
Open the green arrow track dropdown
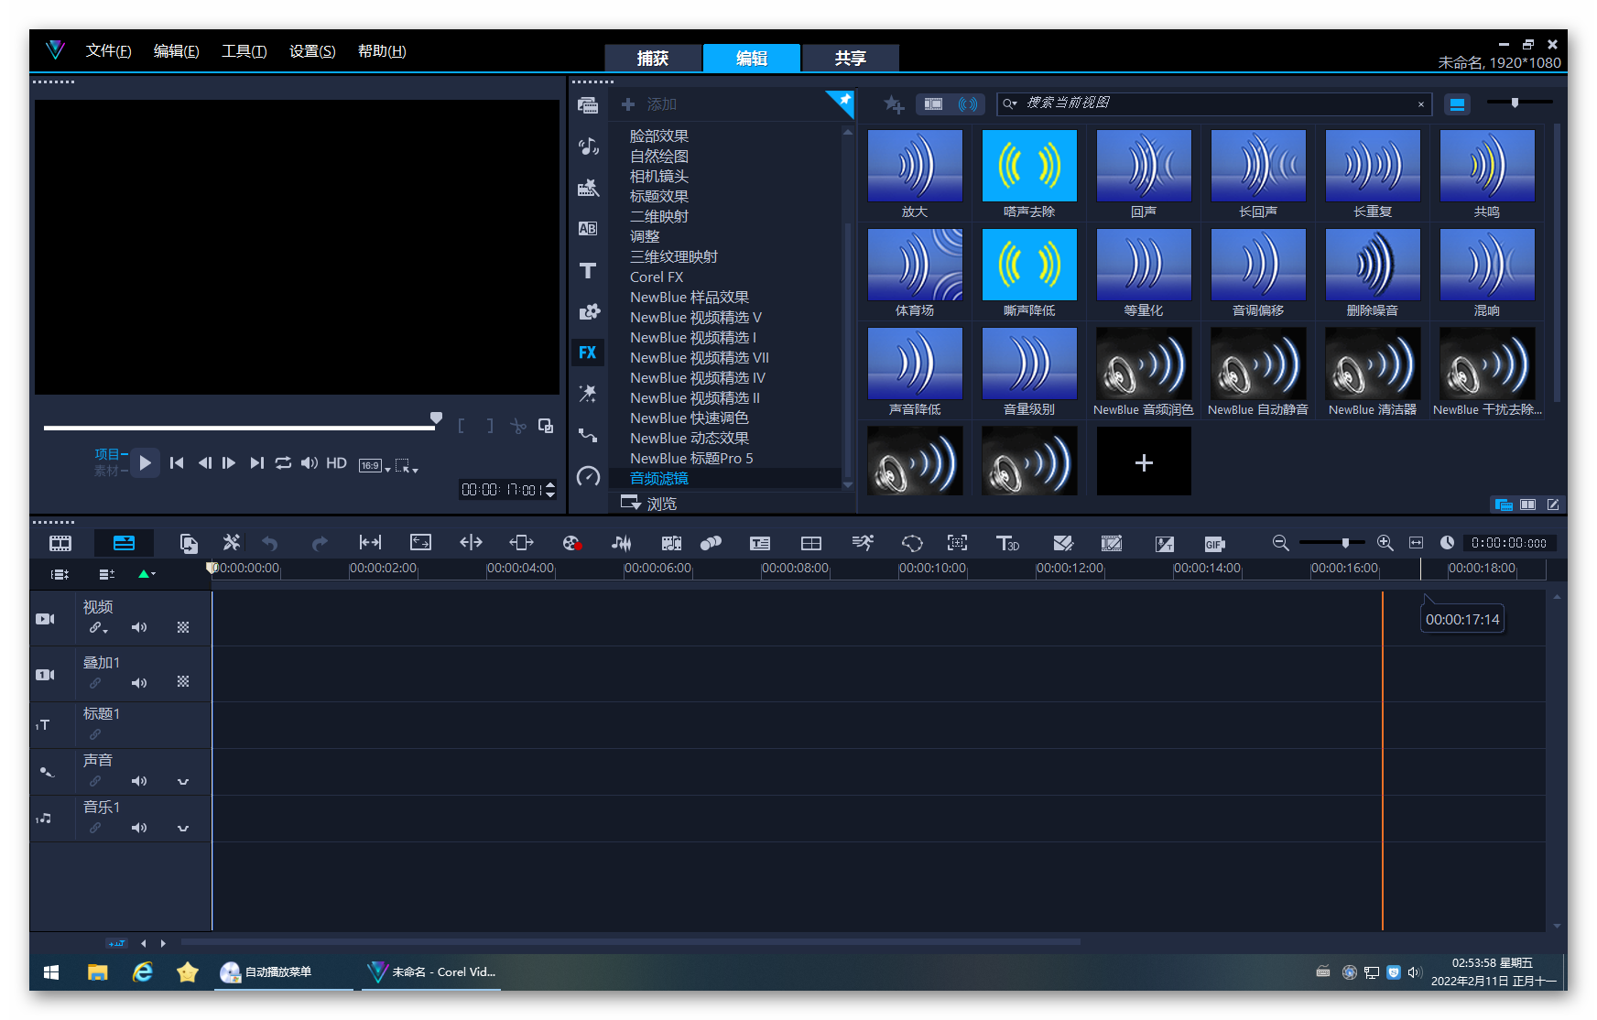(x=147, y=574)
